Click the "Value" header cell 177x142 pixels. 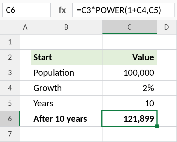[130, 57]
